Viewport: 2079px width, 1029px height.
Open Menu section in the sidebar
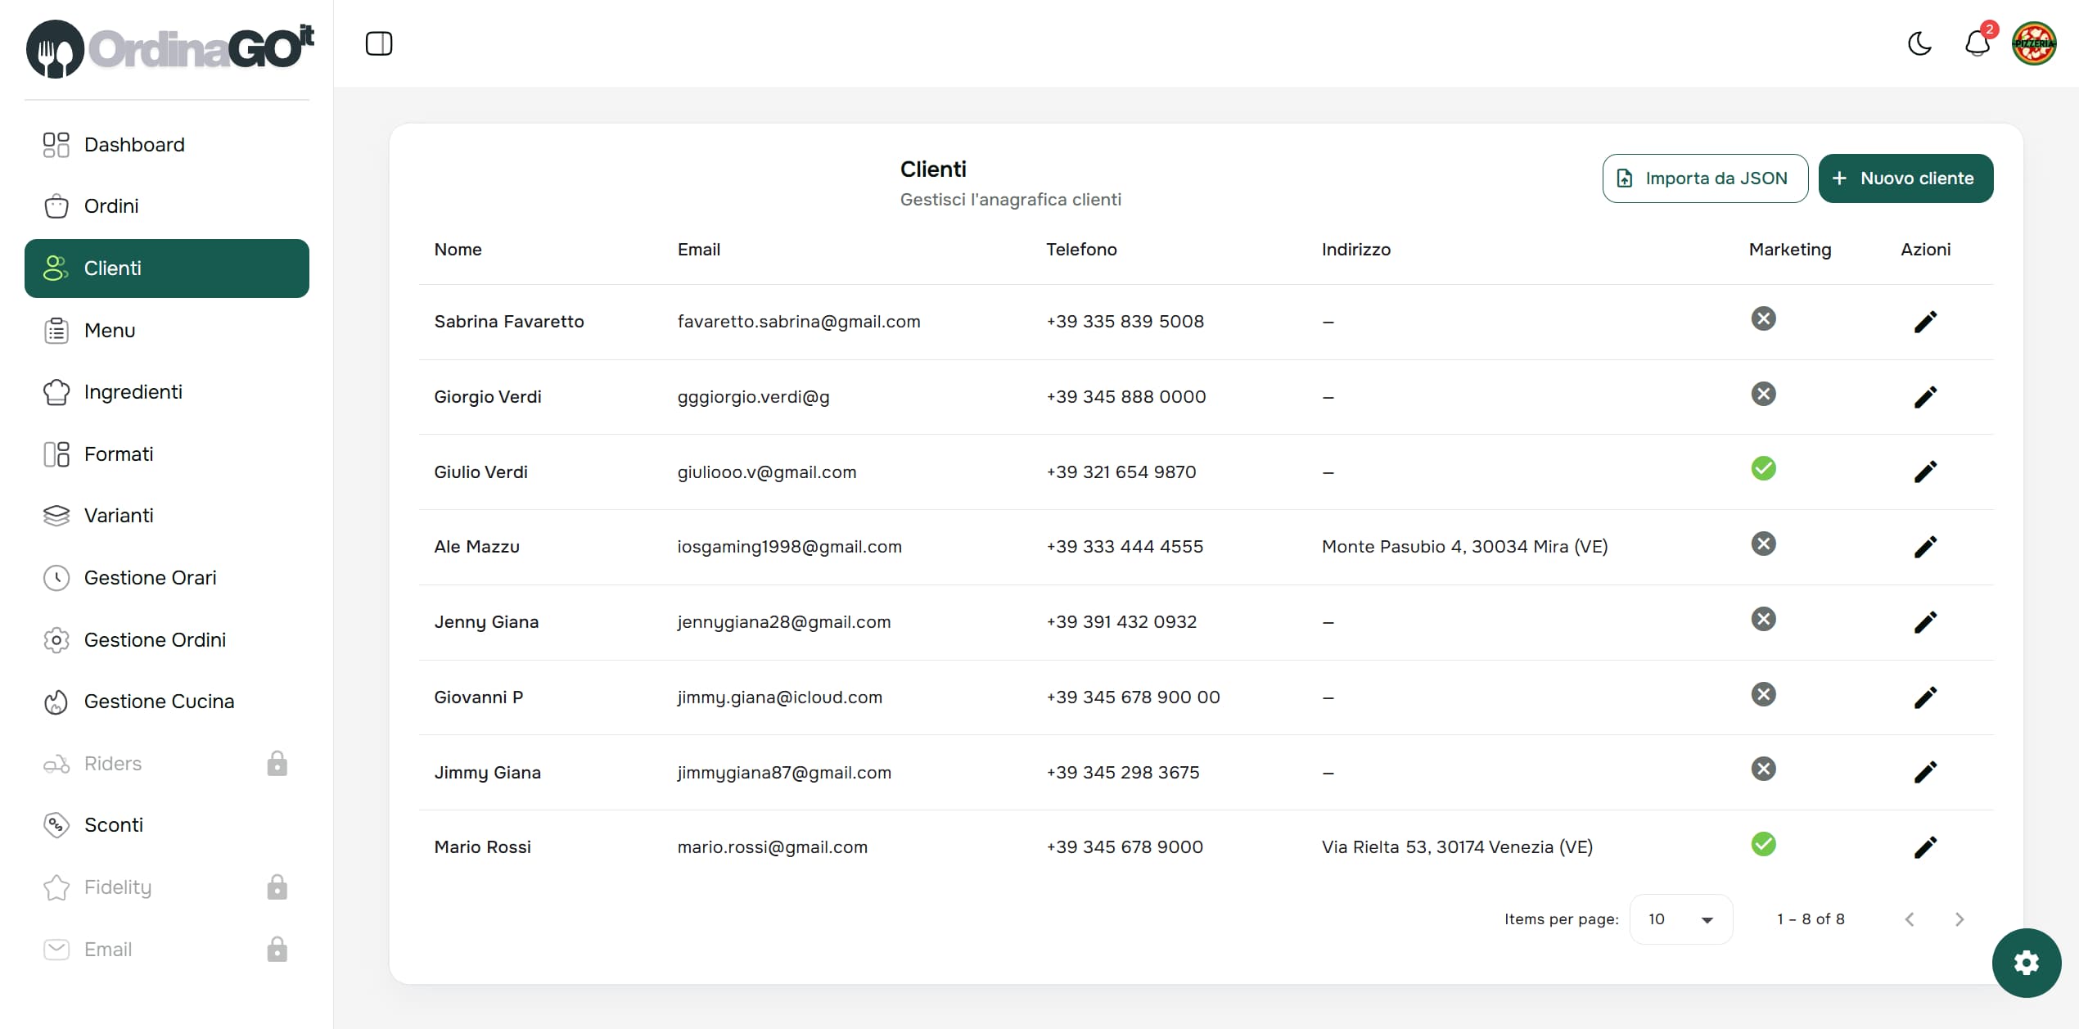167,331
